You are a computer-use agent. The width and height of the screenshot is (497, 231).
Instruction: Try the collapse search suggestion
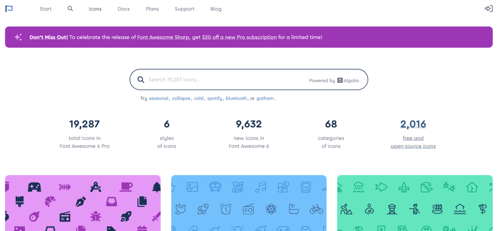[181, 99]
